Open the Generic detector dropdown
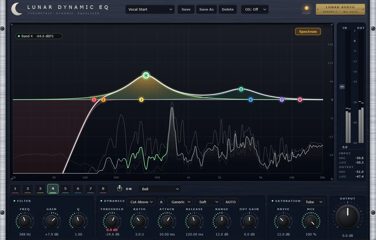Screen dimensions: 376x240 (180, 202)
